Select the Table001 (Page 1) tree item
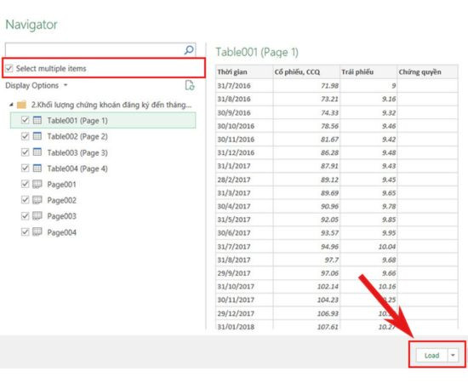 (103, 120)
